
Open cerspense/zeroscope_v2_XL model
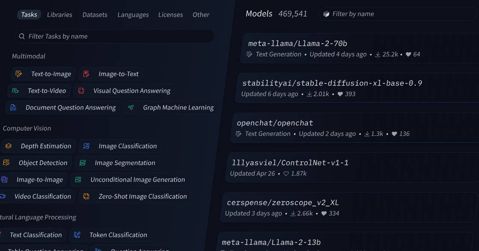pos(283,203)
